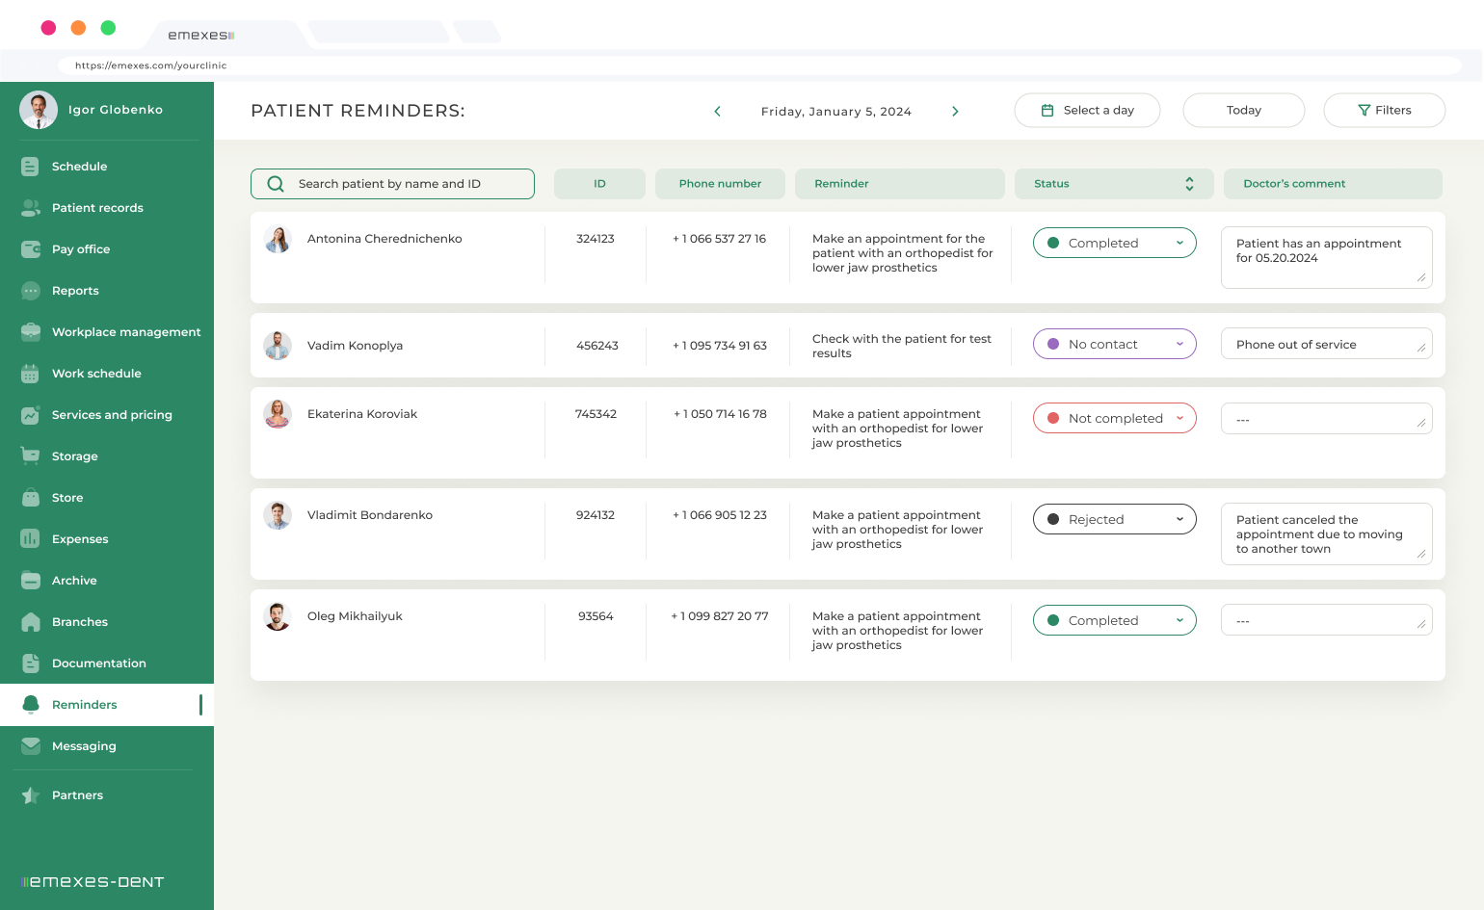Viewport: 1484px width, 910px height.
Task: Click Ekaterina Koroviak's empty comment field
Action: coord(1327,419)
